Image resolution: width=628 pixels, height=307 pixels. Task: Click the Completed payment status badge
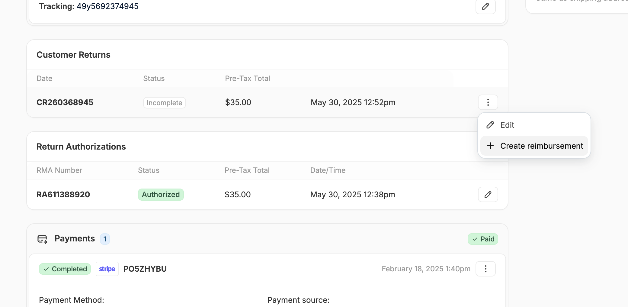pyautogui.click(x=65, y=269)
